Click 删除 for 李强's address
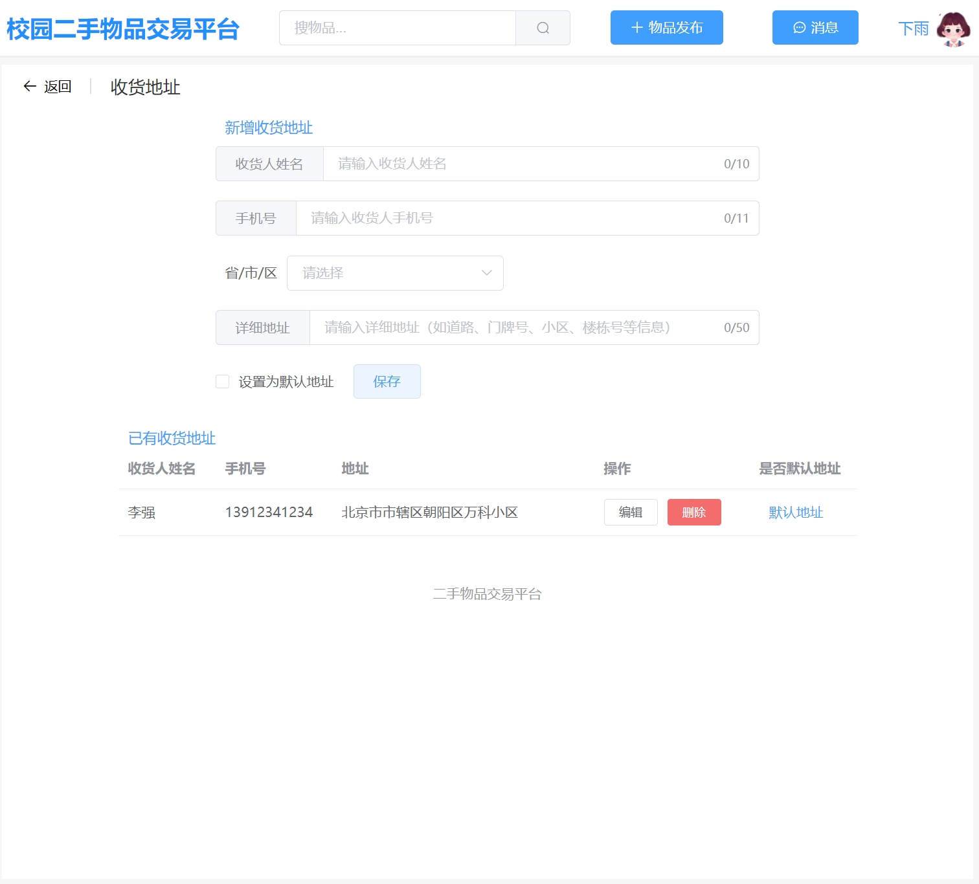The image size is (979, 884). pyautogui.click(x=694, y=513)
